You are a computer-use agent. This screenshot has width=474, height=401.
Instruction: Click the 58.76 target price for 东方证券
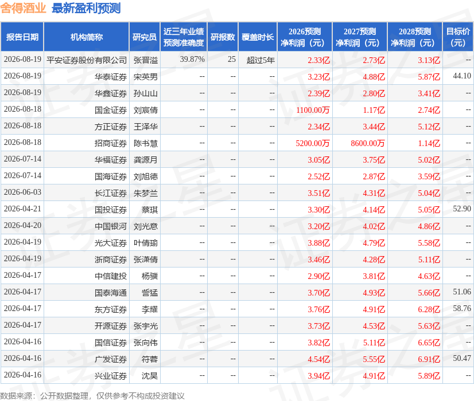click(x=462, y=308)
